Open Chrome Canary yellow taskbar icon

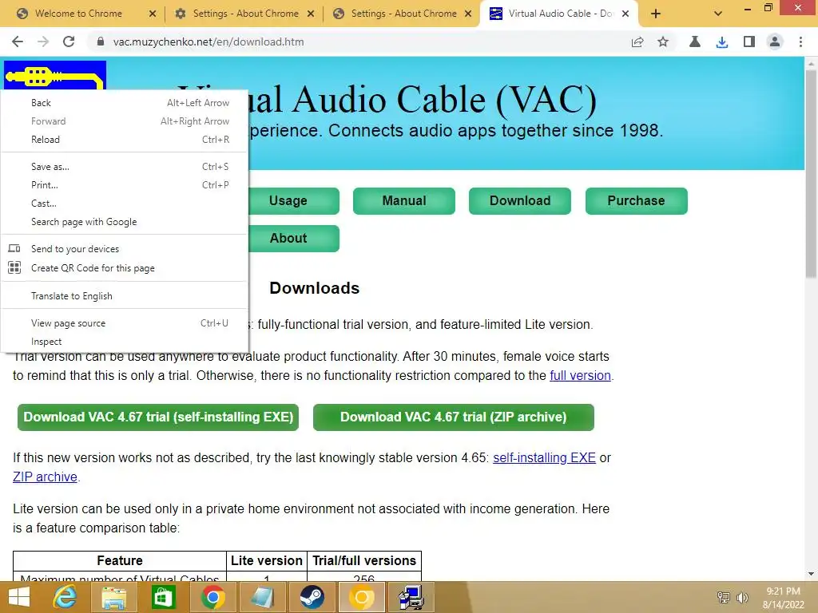click(x=362, y=597)
